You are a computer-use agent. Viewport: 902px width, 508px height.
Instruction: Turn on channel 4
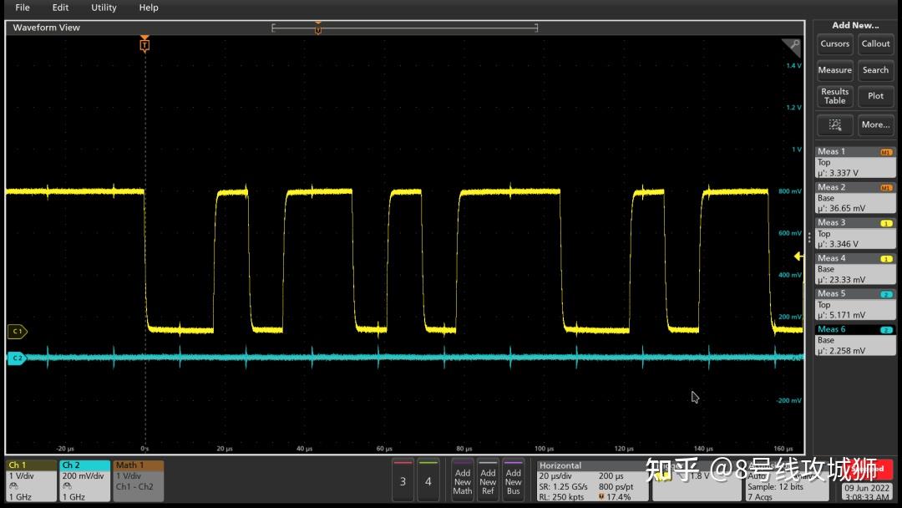[428, 480]
